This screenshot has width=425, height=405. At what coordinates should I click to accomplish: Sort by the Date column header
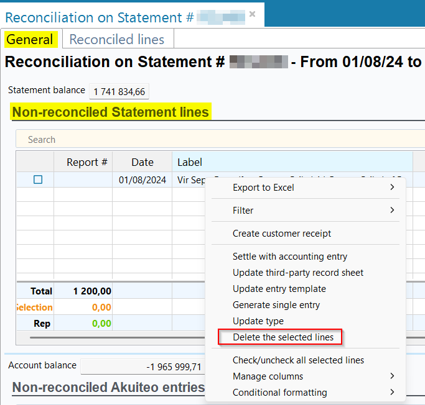pos(142,162)
